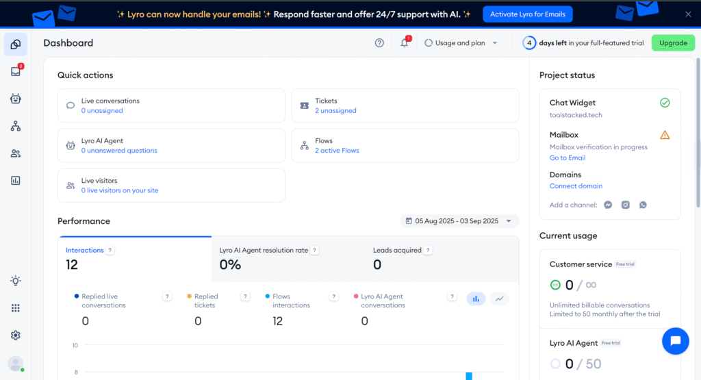Open Lyro AI chatbot sidebar icon

pyautogui.click(x=15, y=99)
